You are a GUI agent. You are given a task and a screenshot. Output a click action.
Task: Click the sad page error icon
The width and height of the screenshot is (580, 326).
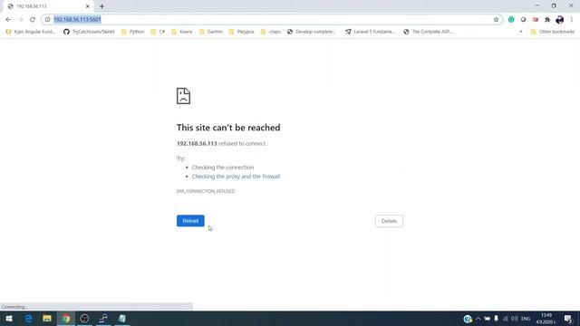click(x=183, y=96)
